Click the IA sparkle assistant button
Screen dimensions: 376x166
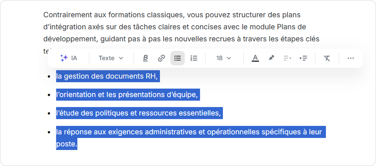[x=69, y=58]
